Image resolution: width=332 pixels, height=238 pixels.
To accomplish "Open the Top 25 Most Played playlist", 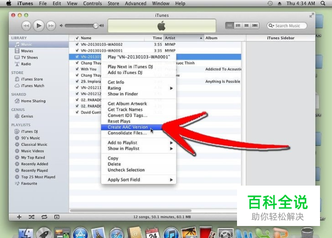I will pyautogui.click(x=39, y=177).
